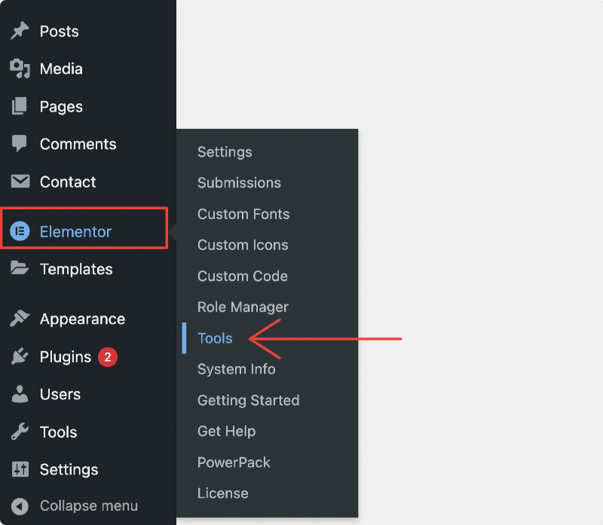The image size is (603, 525).
Task: Click the Contact envelope icon
Action: [20, 182]
